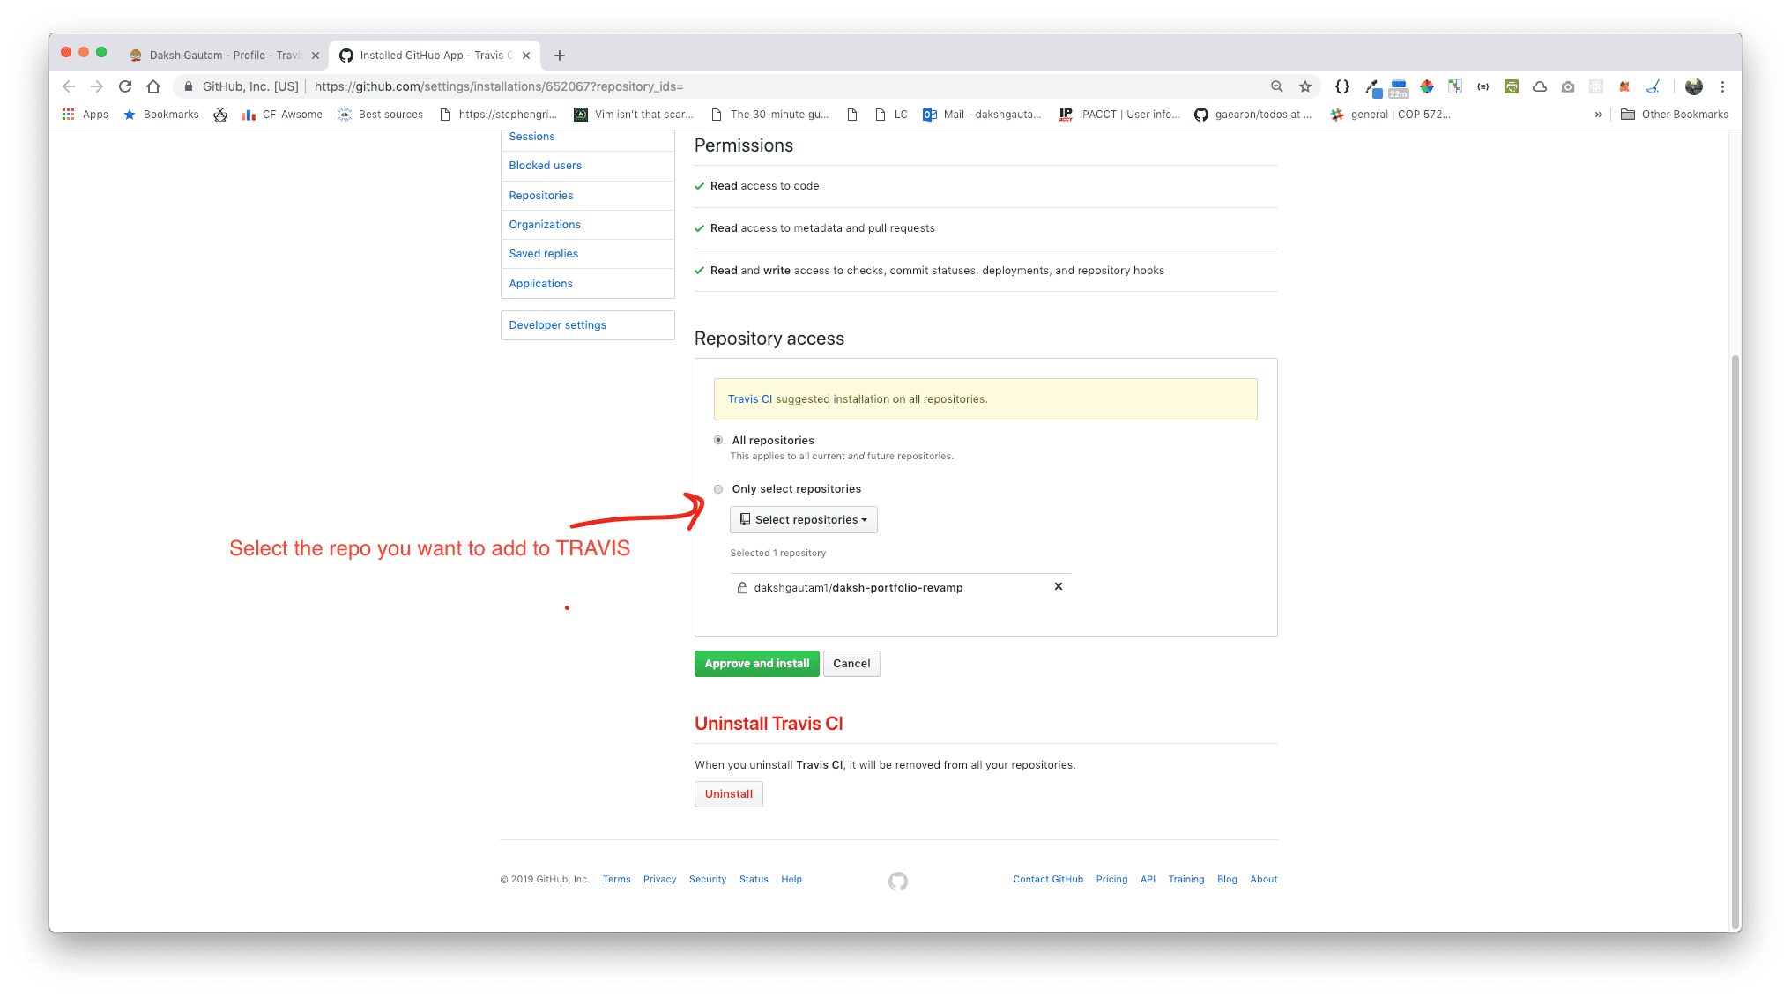Bookmark this page with the star icon
Viewport: 1791px width, 997px height.
point(1305,86)
